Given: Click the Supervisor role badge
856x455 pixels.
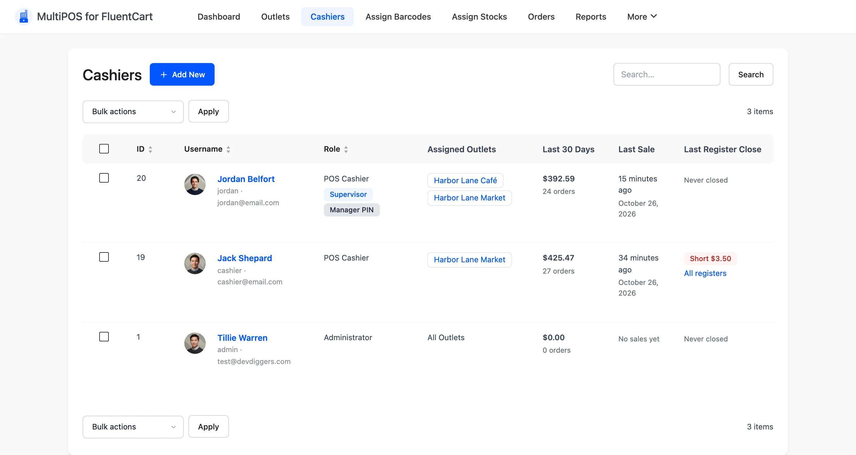Looking at the screenshot, I should click(348, 194).
